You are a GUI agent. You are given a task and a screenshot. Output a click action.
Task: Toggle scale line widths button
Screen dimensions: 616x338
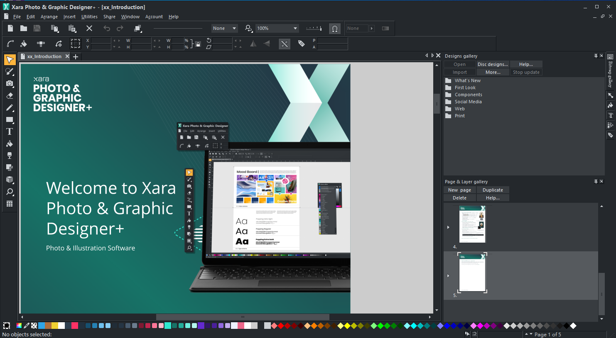pos(285,44)
